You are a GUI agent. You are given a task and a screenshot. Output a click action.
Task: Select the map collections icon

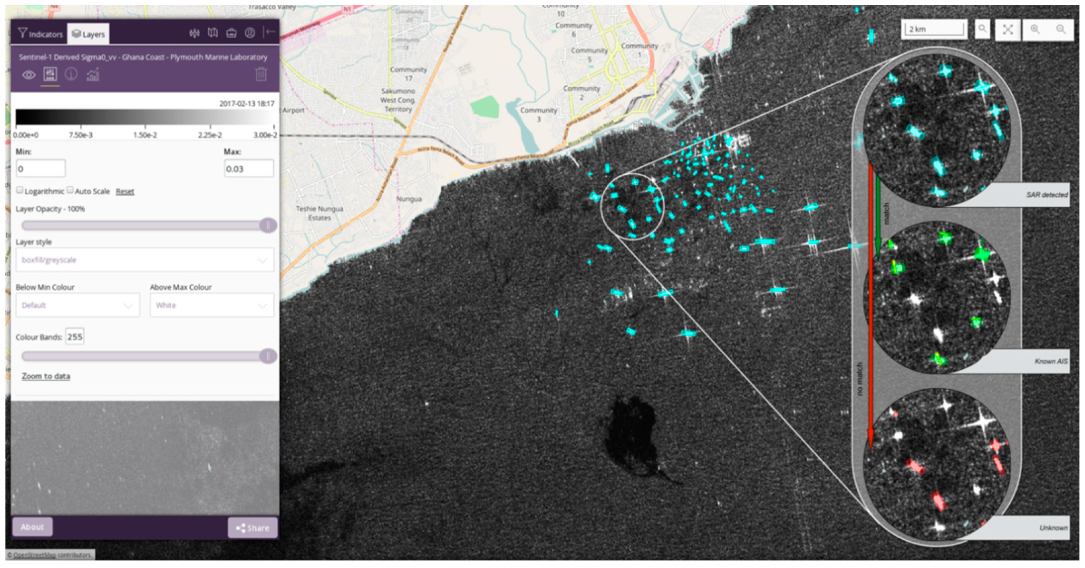[213, 33]
